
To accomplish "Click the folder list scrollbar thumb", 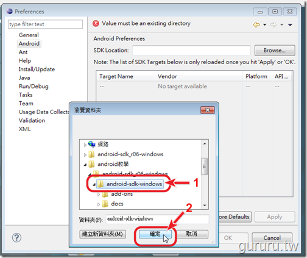I will point(205,167).
